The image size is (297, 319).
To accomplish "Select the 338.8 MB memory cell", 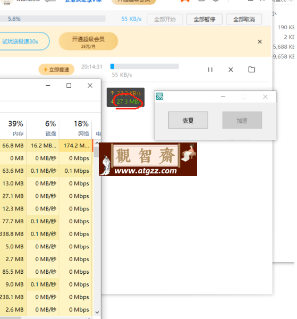I will coord(13,234).
